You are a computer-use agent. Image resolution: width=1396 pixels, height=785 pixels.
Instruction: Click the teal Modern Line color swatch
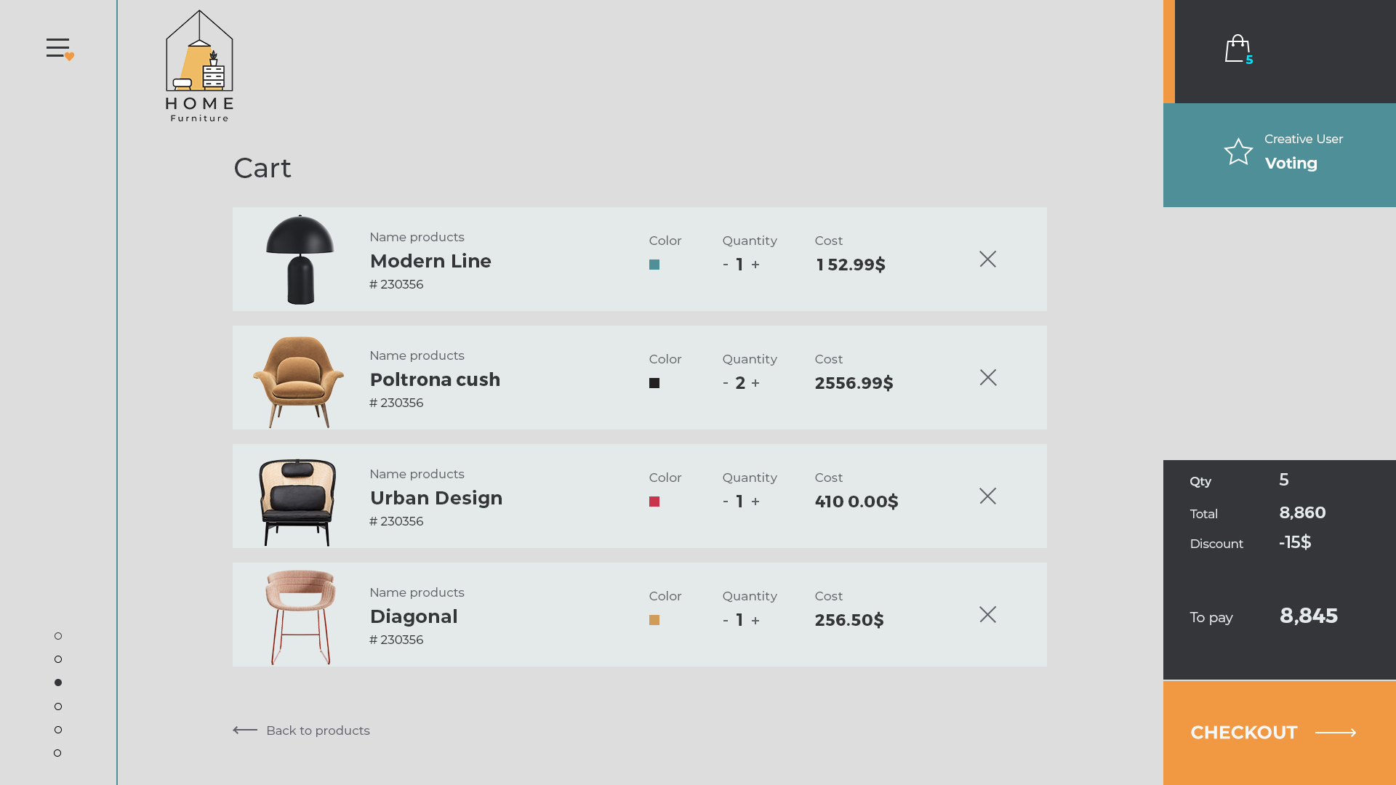coord(654,265)
